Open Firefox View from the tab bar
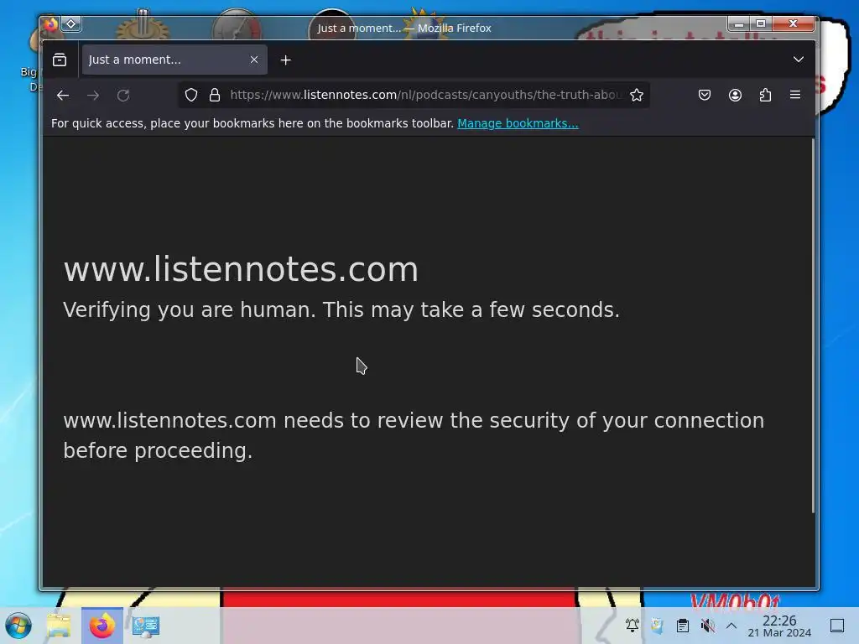The image size is (859, 644). pyautogui.click(x=60, y=60)
